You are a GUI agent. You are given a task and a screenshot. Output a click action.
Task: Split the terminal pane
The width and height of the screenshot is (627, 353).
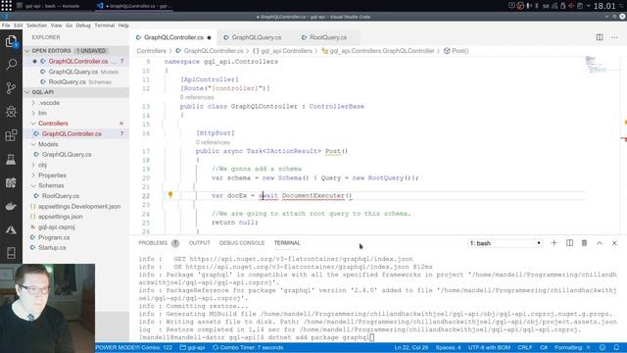(569, 243)
